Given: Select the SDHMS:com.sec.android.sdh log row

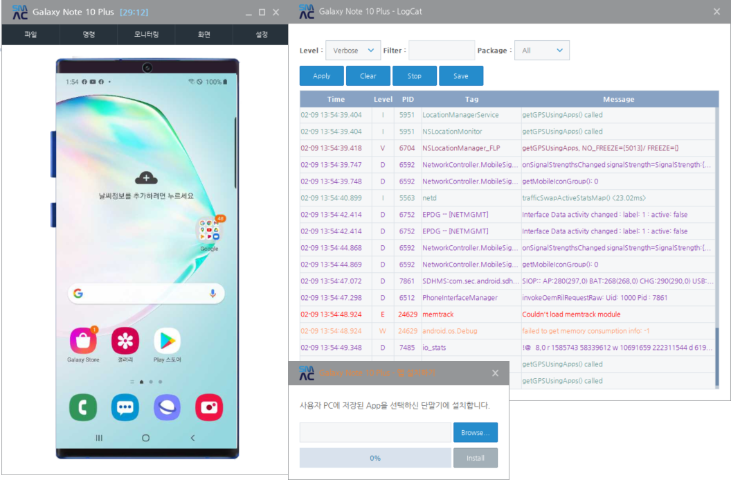Looking at the screenshot, I should pyautogui.click(x=507, y=281).
